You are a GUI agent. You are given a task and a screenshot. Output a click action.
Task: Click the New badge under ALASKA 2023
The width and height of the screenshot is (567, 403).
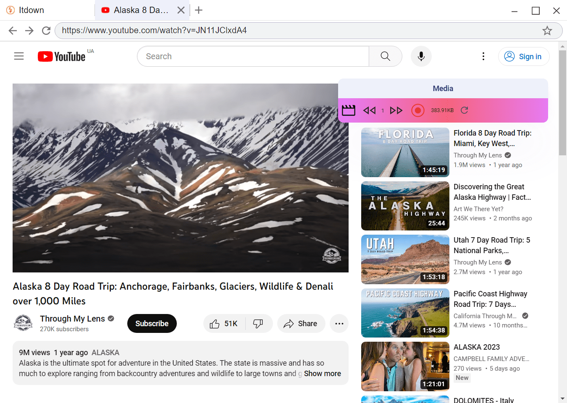coord(462,378)
